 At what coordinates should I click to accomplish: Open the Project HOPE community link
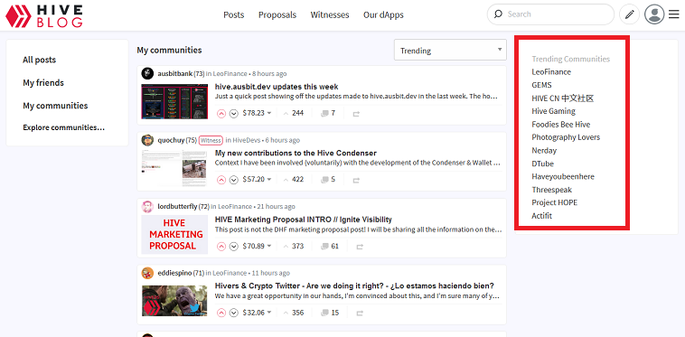(x=554, y=202)
